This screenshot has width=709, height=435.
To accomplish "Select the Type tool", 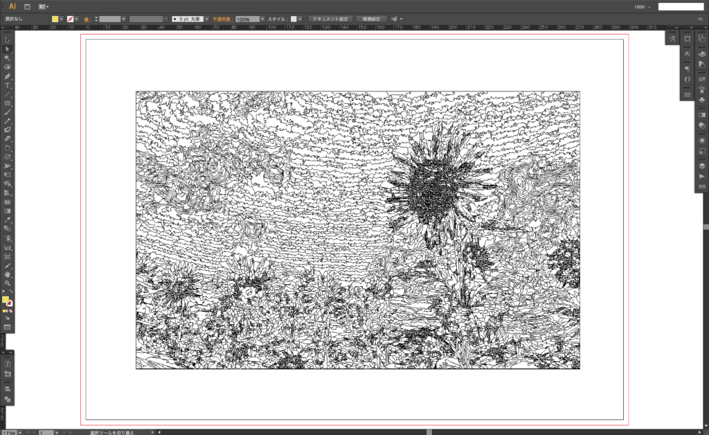I will (x=8, y=85).
